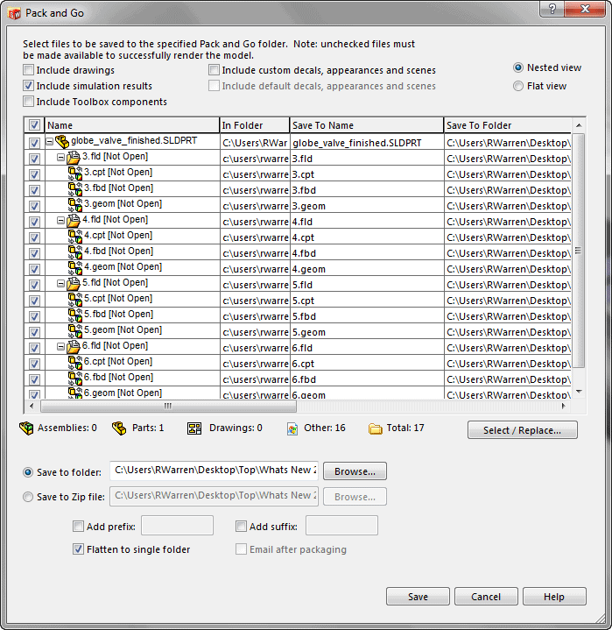Click the Total folder icon

[x=375, y=428]
